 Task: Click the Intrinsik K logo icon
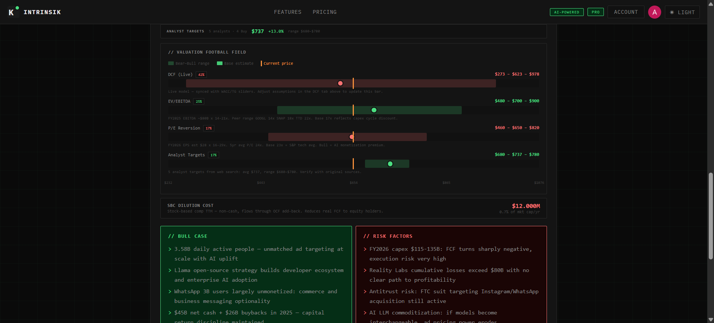[13, 12]
